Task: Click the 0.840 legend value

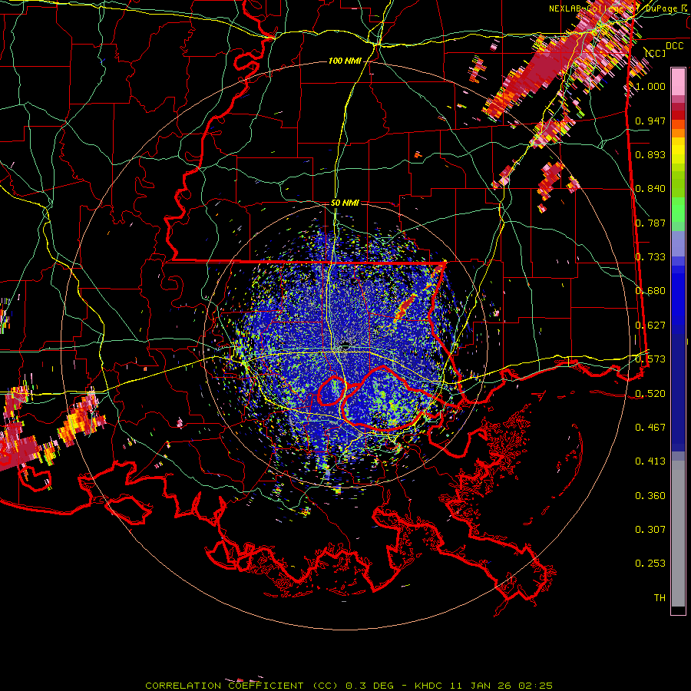Action: pyautogui.click(x=650, y=189)
